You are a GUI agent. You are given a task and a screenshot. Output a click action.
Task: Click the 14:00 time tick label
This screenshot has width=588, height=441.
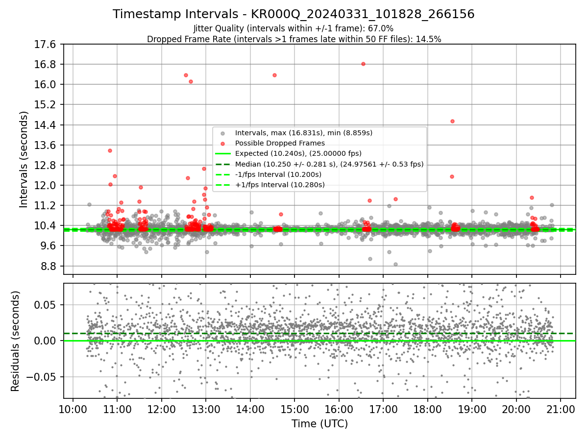pos(250,409)
